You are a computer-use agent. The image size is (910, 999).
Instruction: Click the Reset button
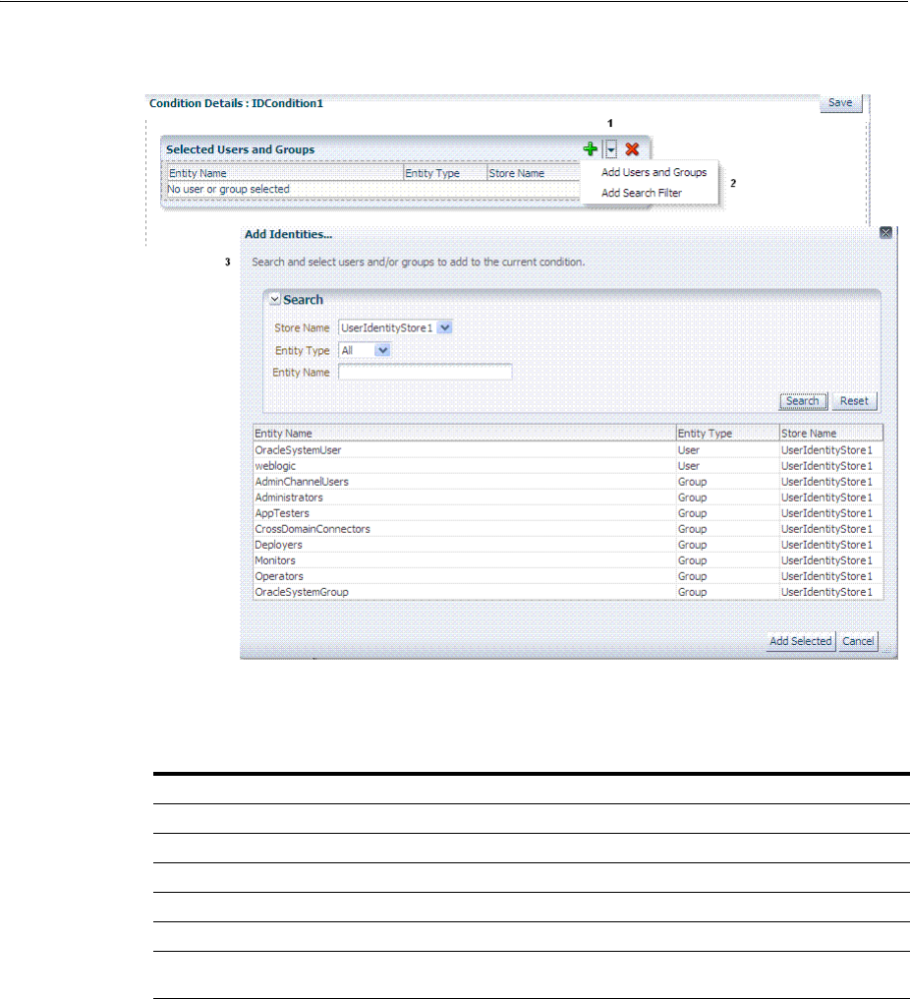(854, 401)
